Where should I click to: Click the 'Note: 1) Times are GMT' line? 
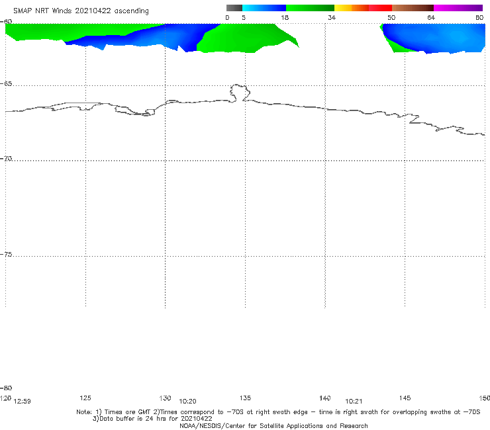pyautogui.click(x=278, y=412)
